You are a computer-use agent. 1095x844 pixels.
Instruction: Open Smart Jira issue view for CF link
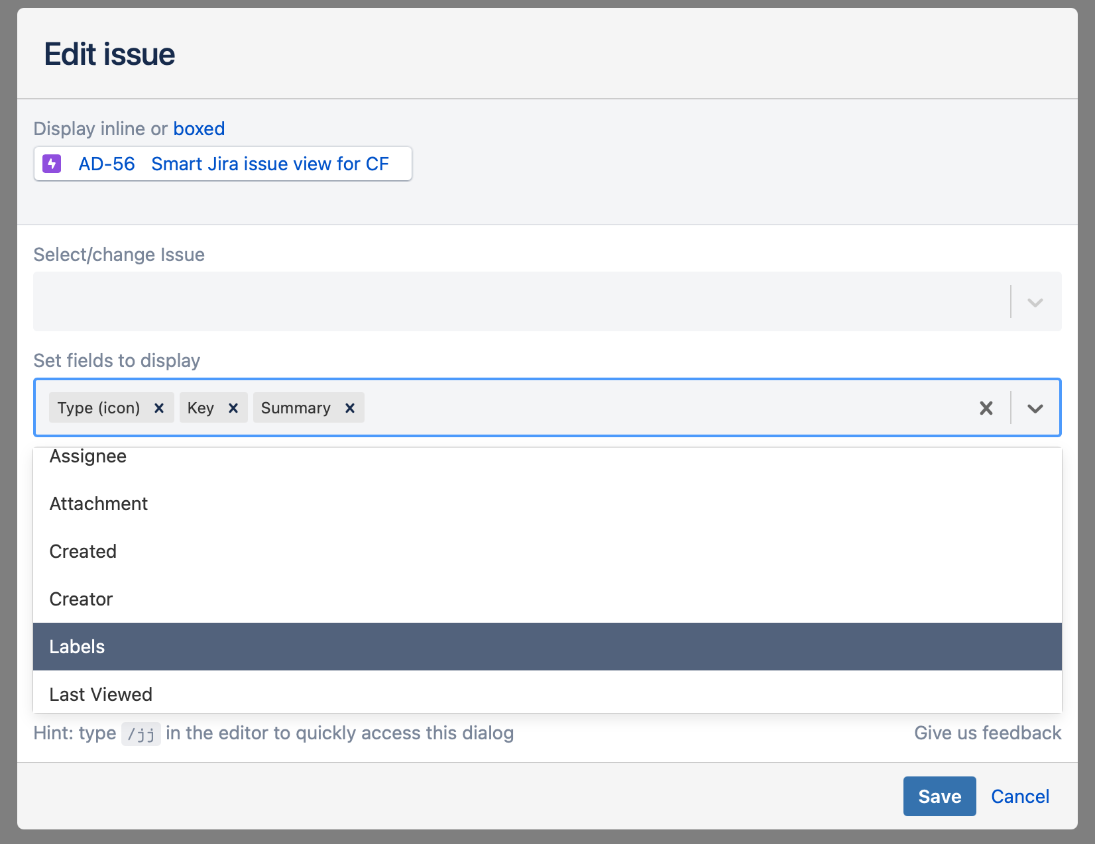click(270, 164)
